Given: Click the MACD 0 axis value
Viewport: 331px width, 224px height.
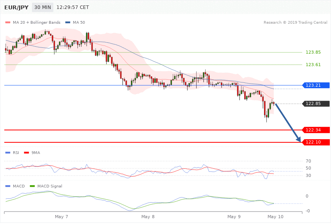Looking at the screenshot, I should tap(307, 196).
